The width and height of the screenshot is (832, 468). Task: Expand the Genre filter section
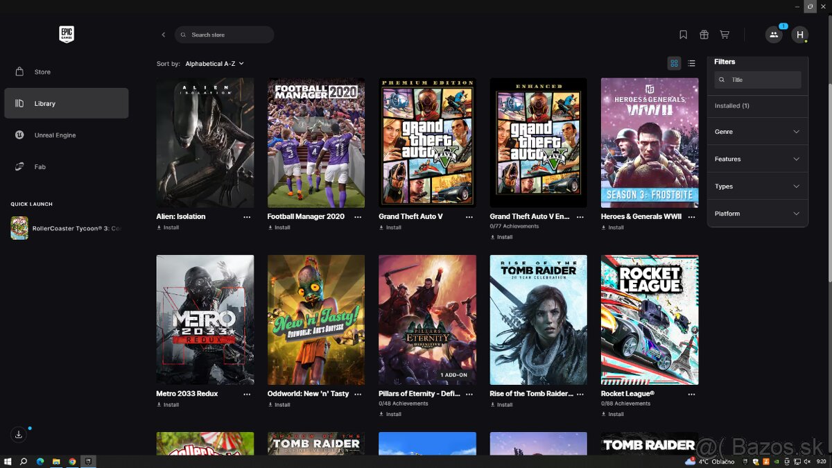pyautogui.click(x=757, y=132)
